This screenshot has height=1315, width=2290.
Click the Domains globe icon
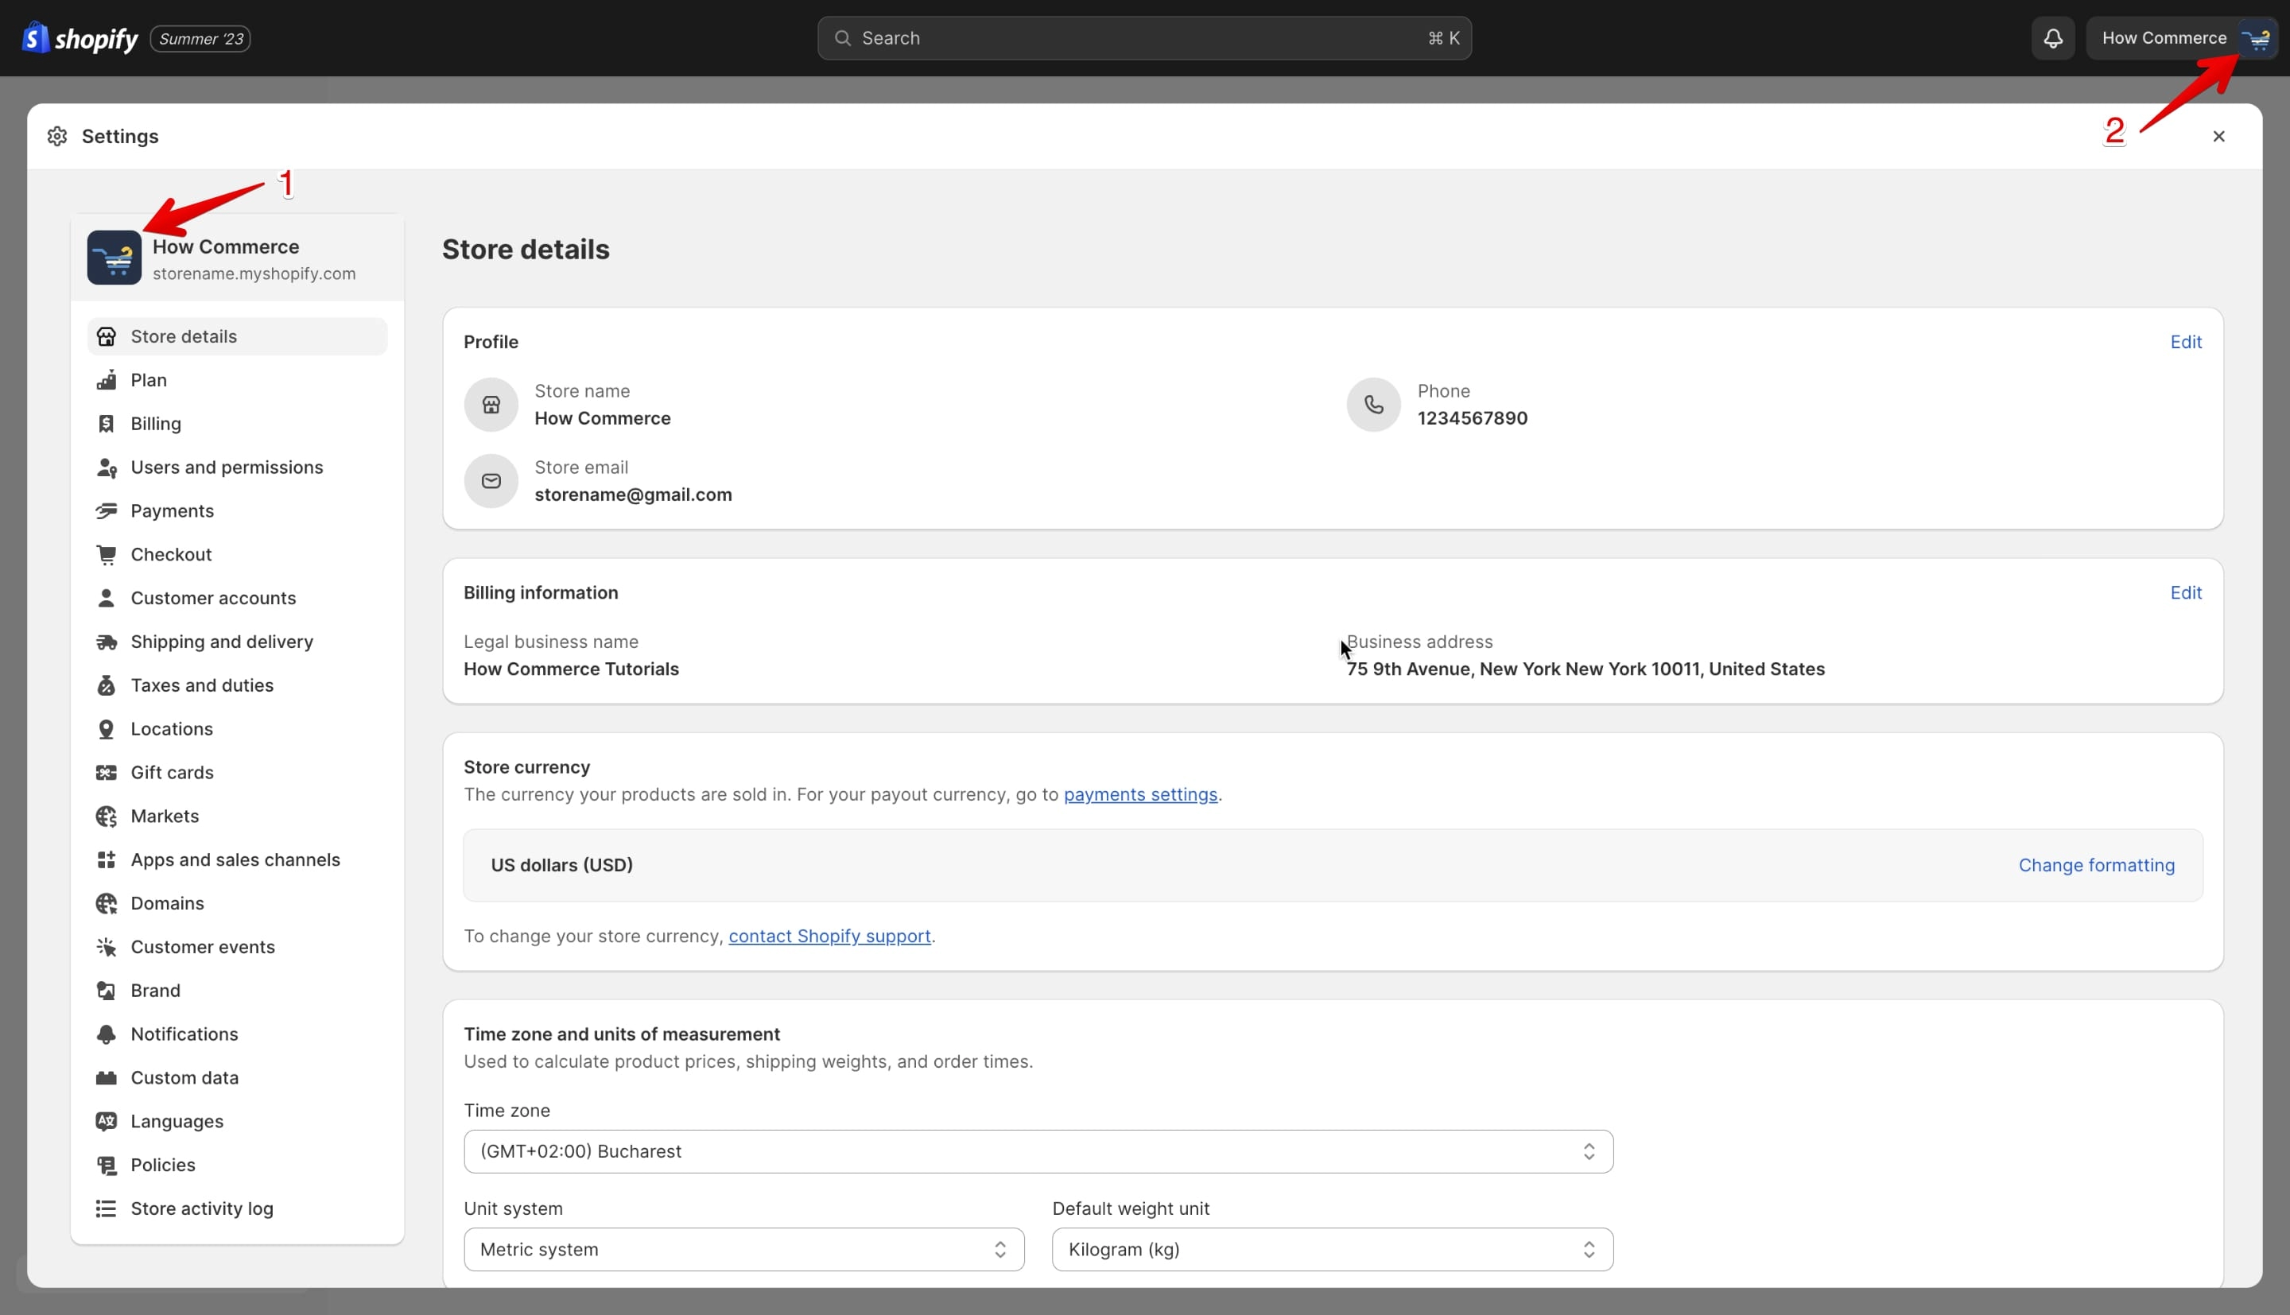pos(106,903)
